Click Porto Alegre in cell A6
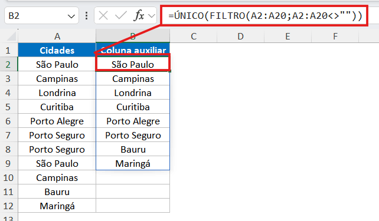Screen dimensions: 379x221 pos(57,121)
